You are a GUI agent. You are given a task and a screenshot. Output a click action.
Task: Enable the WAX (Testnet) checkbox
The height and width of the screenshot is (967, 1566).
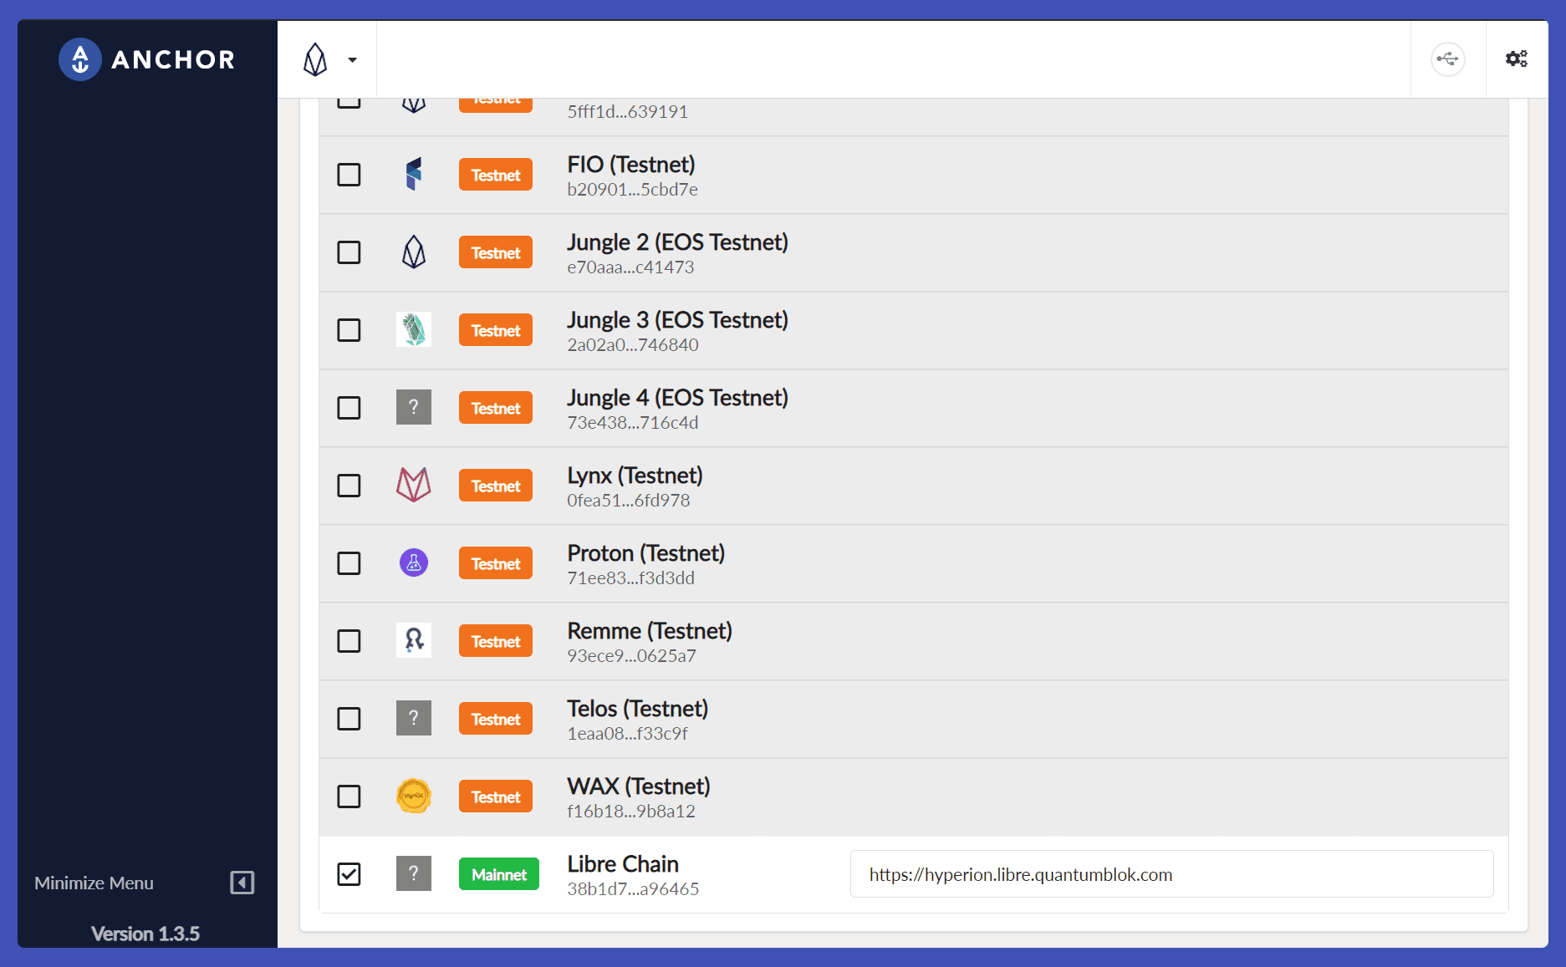(349, 797)
